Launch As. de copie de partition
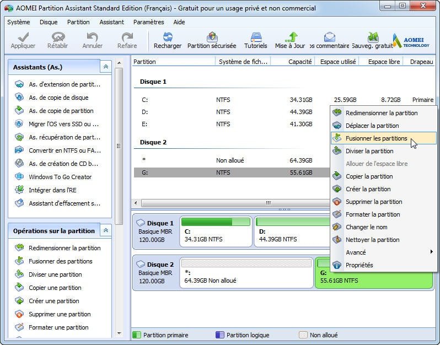The image size is (440, 345). click(x=54, y=111)
